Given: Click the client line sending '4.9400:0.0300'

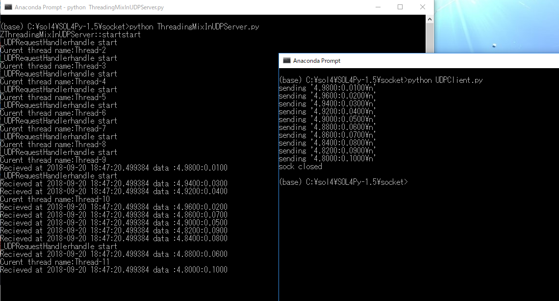Looking at the screenshot, I should pyautogui.click(x=327, y=103).
